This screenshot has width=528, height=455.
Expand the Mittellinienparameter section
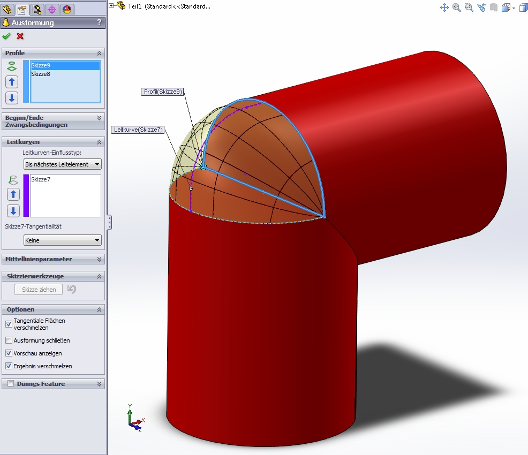click(53, 259)
